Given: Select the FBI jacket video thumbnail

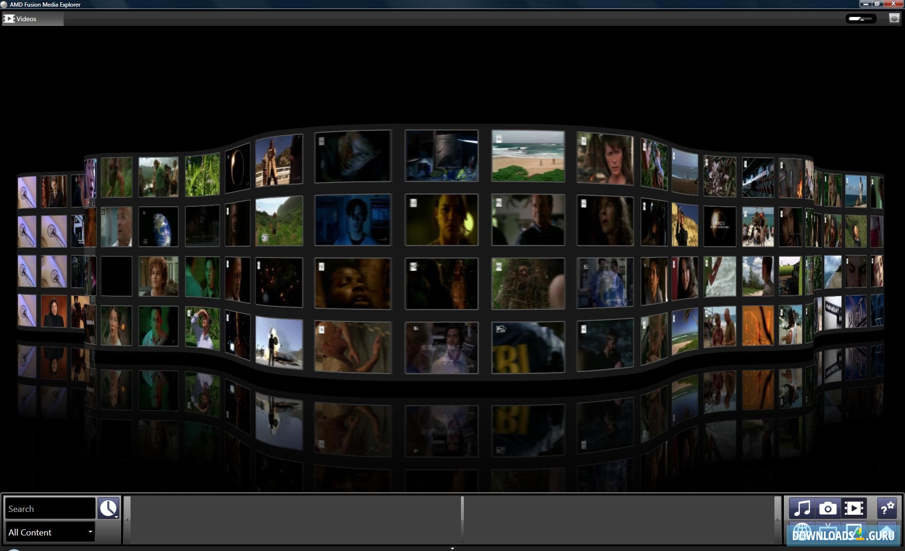Looking at the screenshot, I should (x=528, y=348).
